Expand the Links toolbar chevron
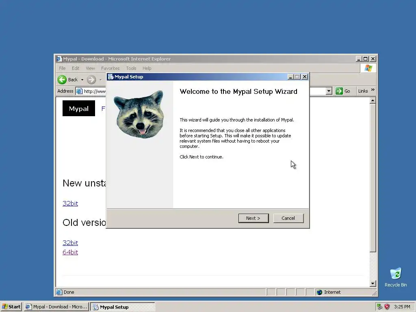The height and width of the screenshot is (312, 416). 373,90
